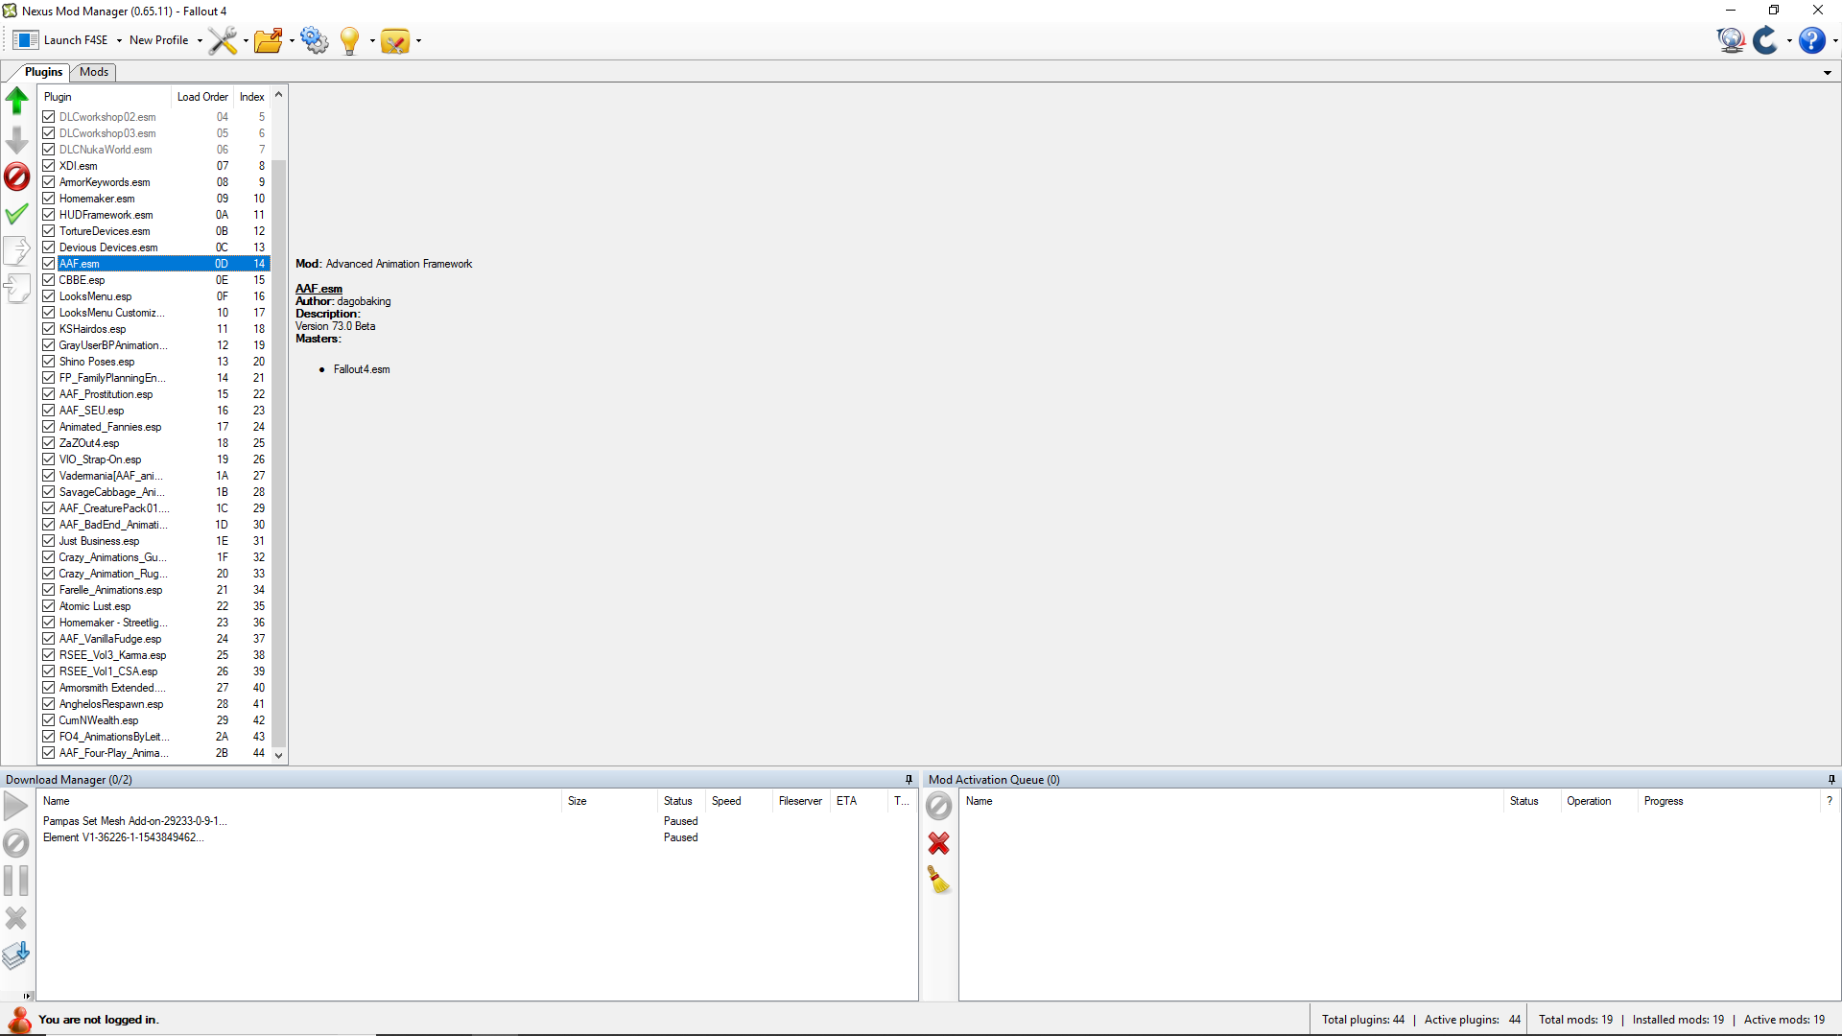Import load order icon
The image size is (1842, 1036).
pos(17,289)
